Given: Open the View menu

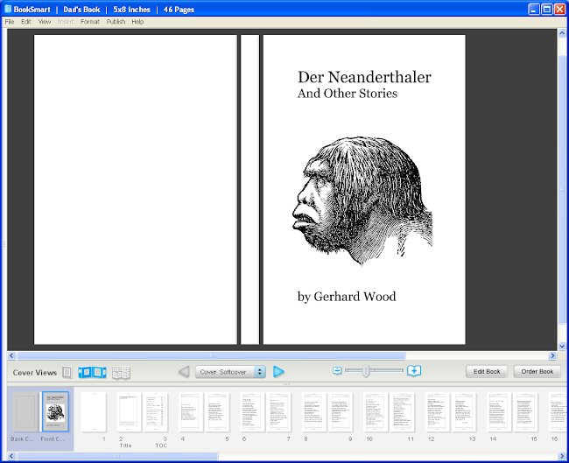Looking at the screenshot, I should pos(45,22).
